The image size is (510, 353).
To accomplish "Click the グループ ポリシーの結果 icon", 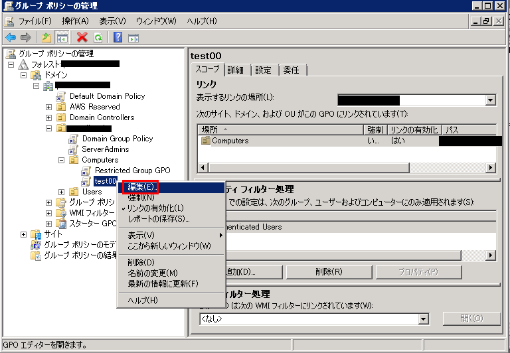I will (x=36, y=255).
